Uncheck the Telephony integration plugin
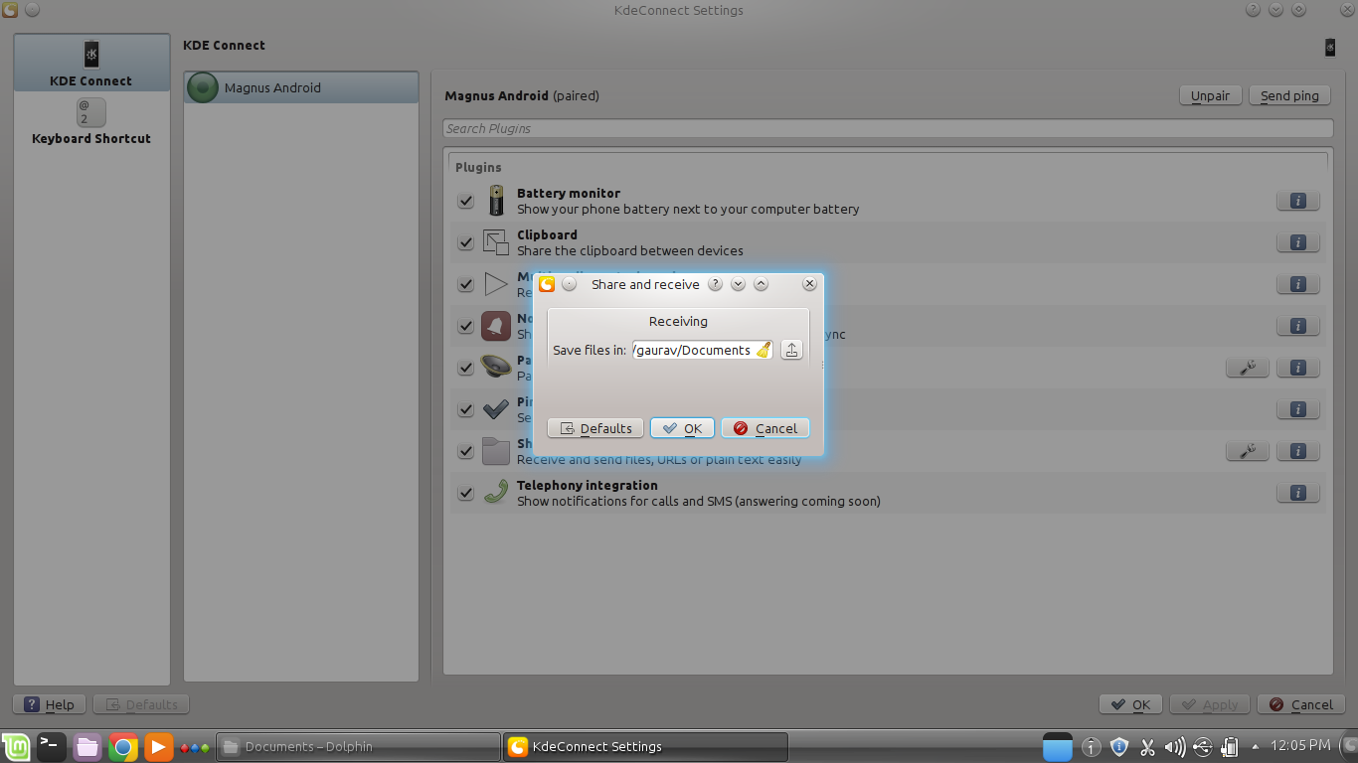The height and width of the screenshot is (763, 1358). point(465,493)
